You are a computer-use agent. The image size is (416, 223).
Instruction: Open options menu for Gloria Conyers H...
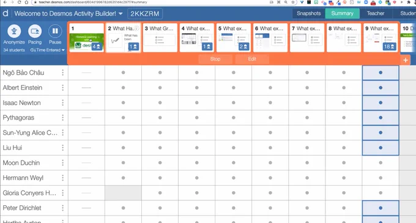(63, 193)
